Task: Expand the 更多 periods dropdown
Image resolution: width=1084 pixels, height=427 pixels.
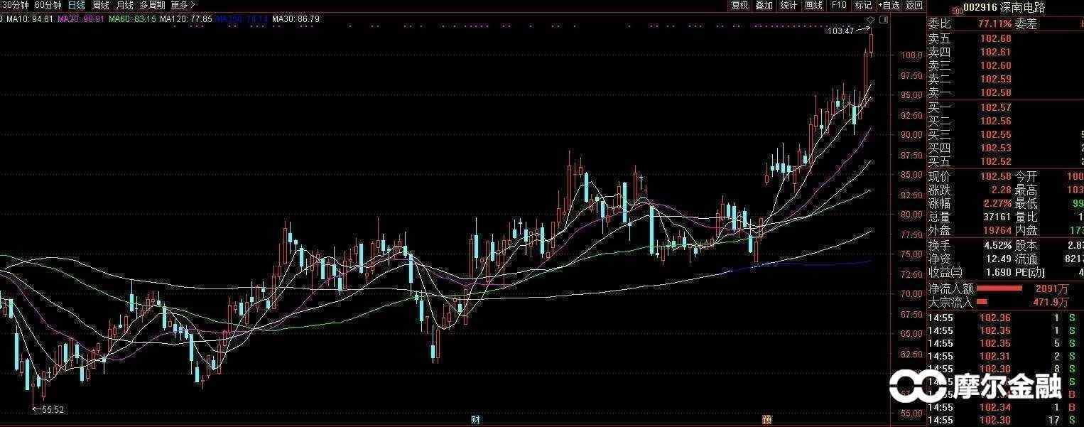Action: click(183, 5)
